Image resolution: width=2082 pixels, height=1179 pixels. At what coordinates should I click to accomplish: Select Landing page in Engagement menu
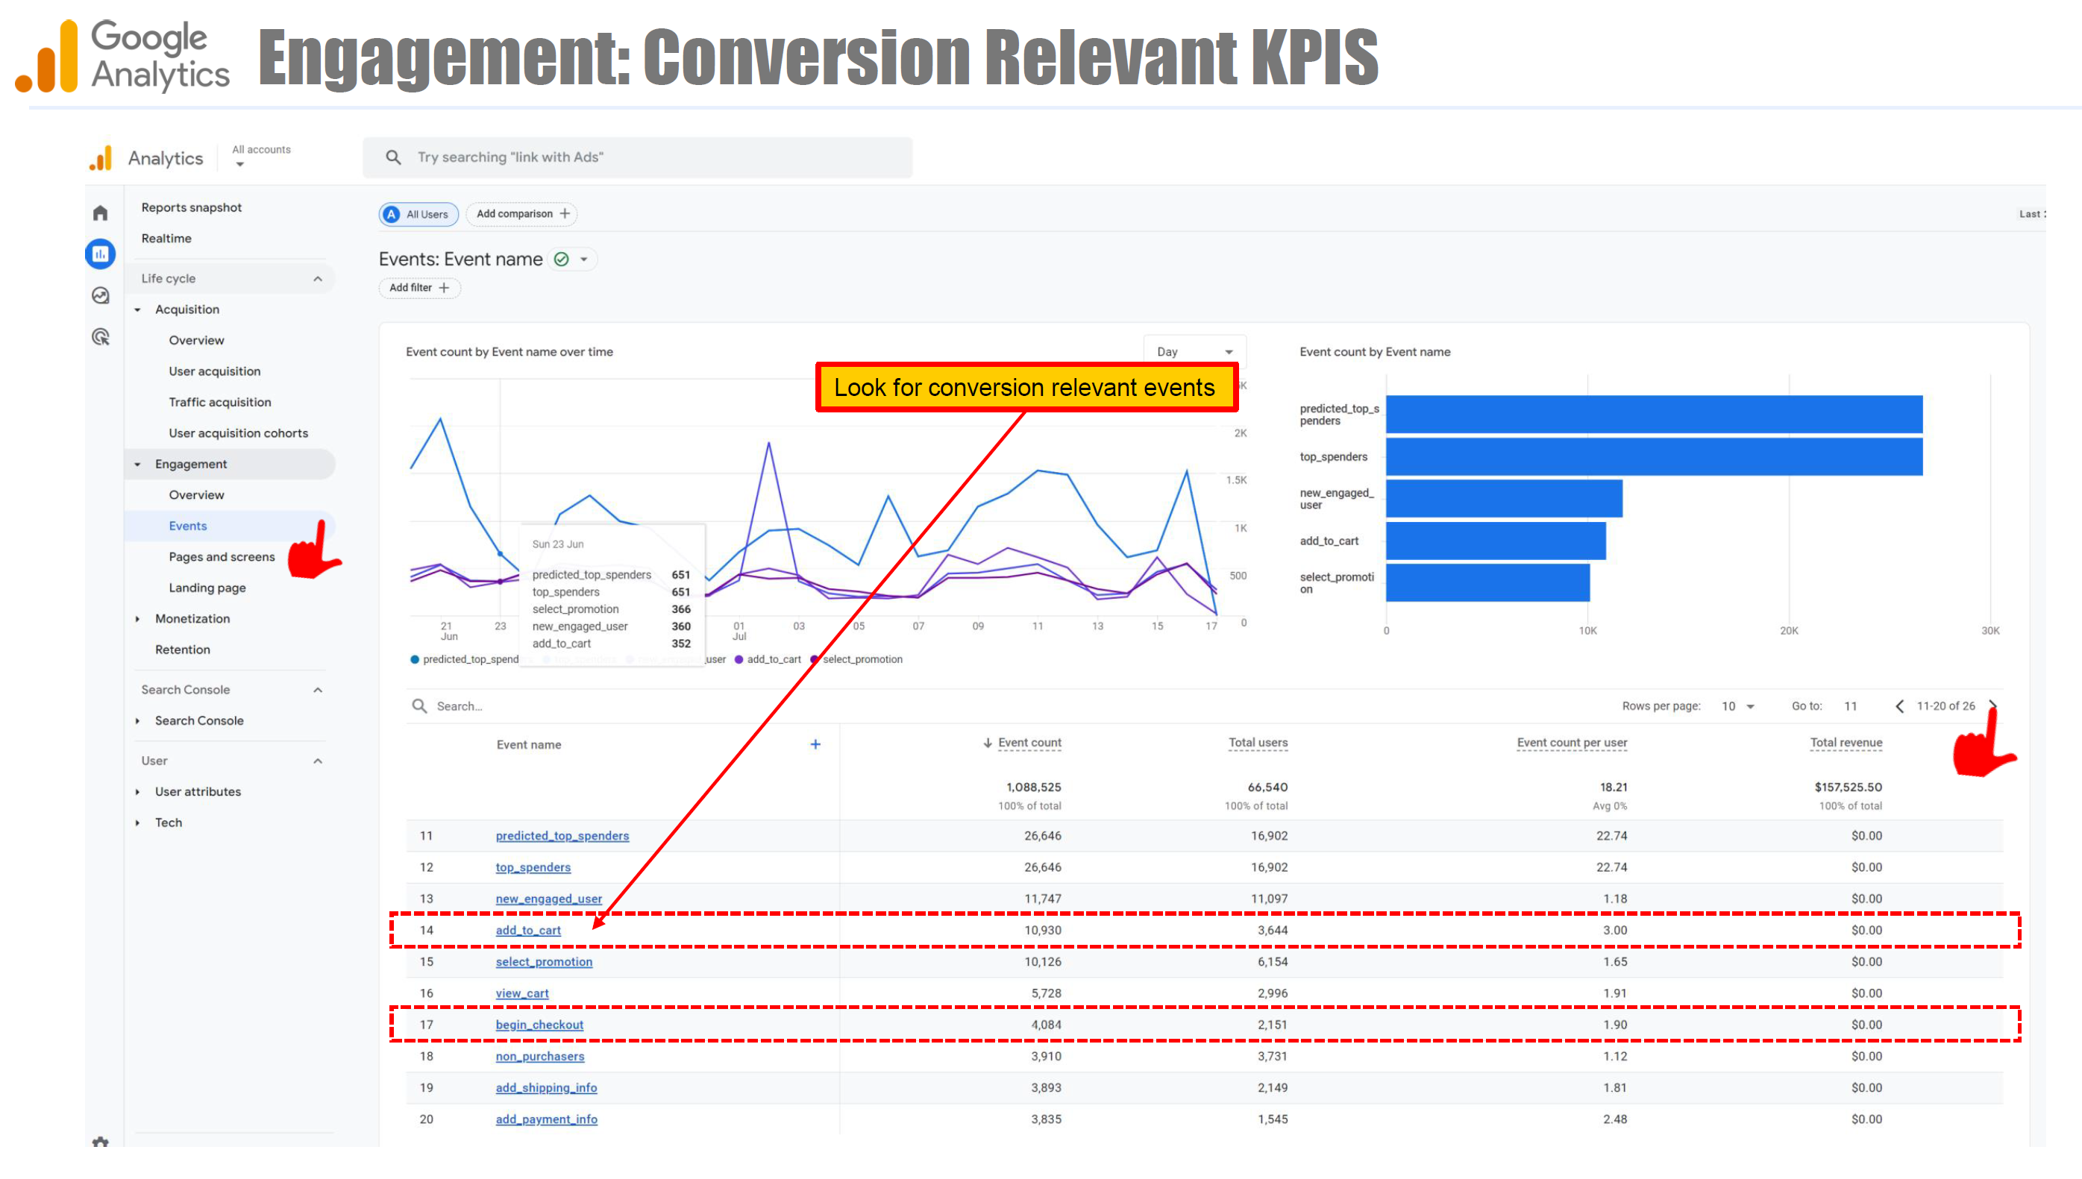tap(207, 587)
